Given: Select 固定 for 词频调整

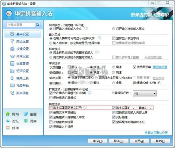Looking at the screenshot, I should 69,72.
